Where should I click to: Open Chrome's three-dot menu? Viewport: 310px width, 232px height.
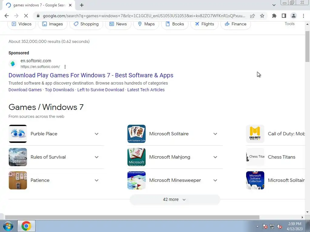(x=303, y=16)
